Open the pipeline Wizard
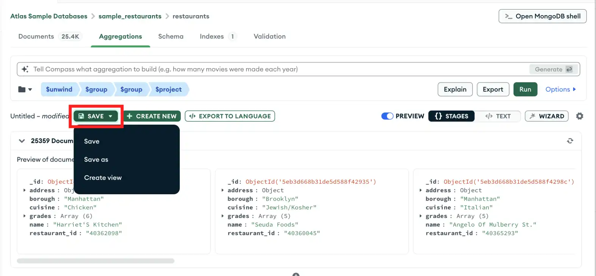Image resolution: width=596 pixels, height=276 pixels. coord(546,116)
